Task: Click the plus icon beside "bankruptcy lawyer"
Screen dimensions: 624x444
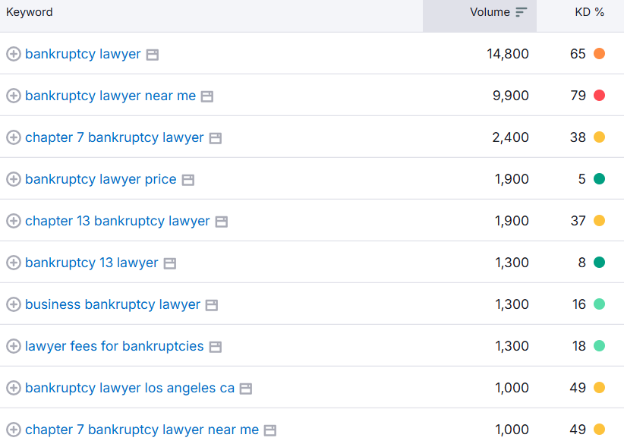Action: [x=14, y=54]
